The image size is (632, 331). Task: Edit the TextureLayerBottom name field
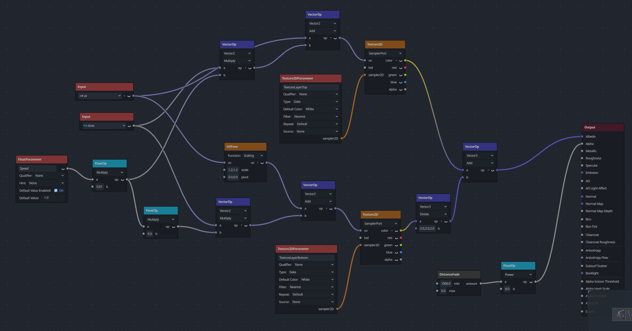[x=306, y=258]
